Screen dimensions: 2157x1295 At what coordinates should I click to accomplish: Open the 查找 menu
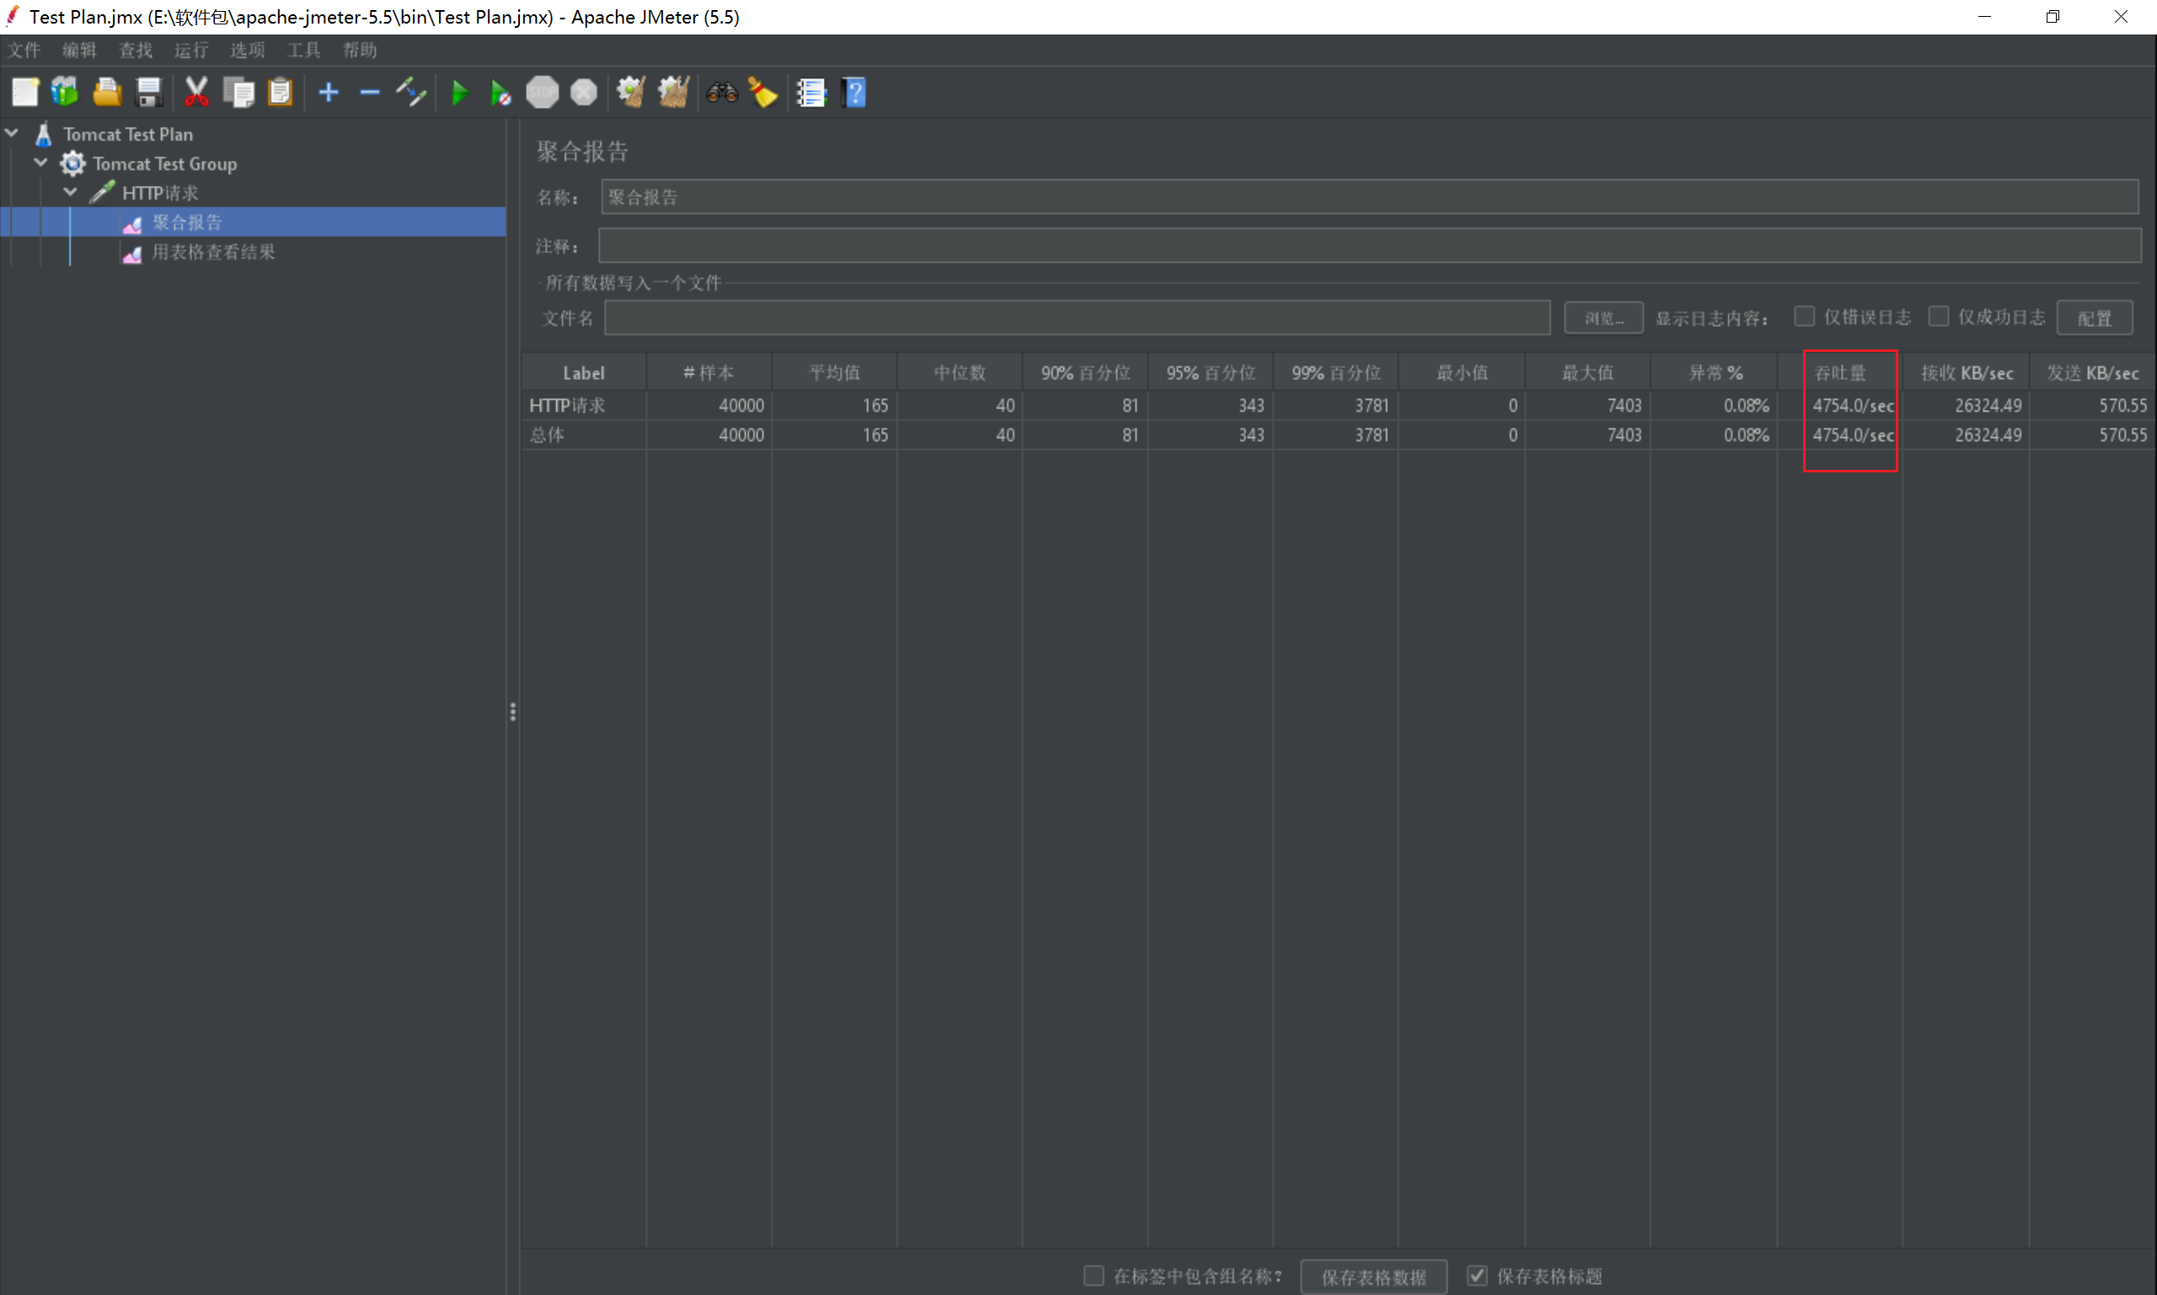click(x=136, y=50)
